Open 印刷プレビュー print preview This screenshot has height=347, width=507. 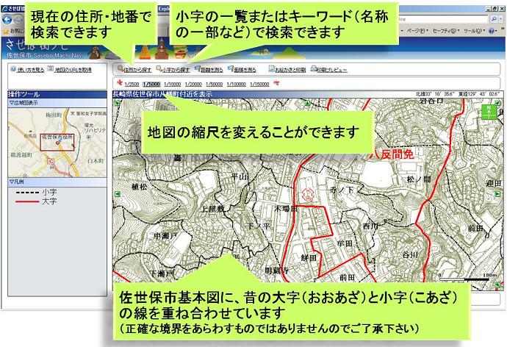(329, 69)
